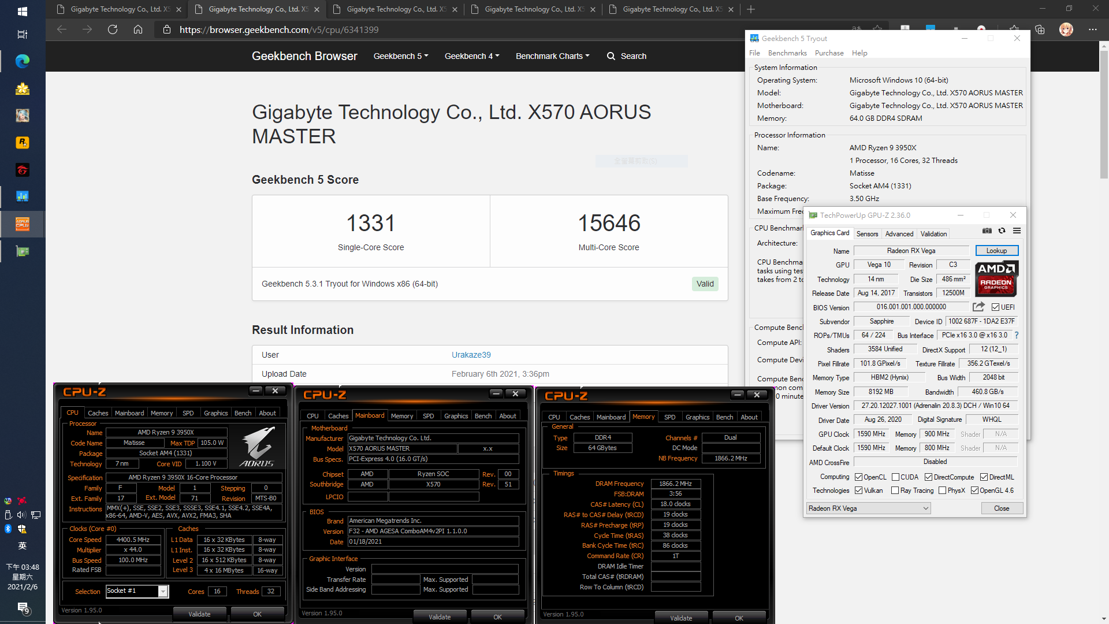
Task: Click OK in the middle CPU-Z window
Action: pos(497,617)
